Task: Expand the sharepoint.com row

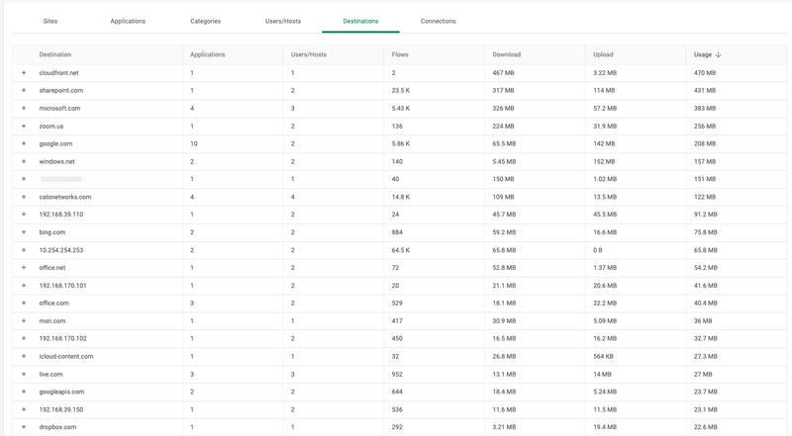Action: tap(24, 90)
